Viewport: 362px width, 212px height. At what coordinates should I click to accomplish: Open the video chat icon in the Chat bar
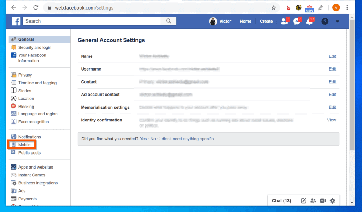(323, 200)
